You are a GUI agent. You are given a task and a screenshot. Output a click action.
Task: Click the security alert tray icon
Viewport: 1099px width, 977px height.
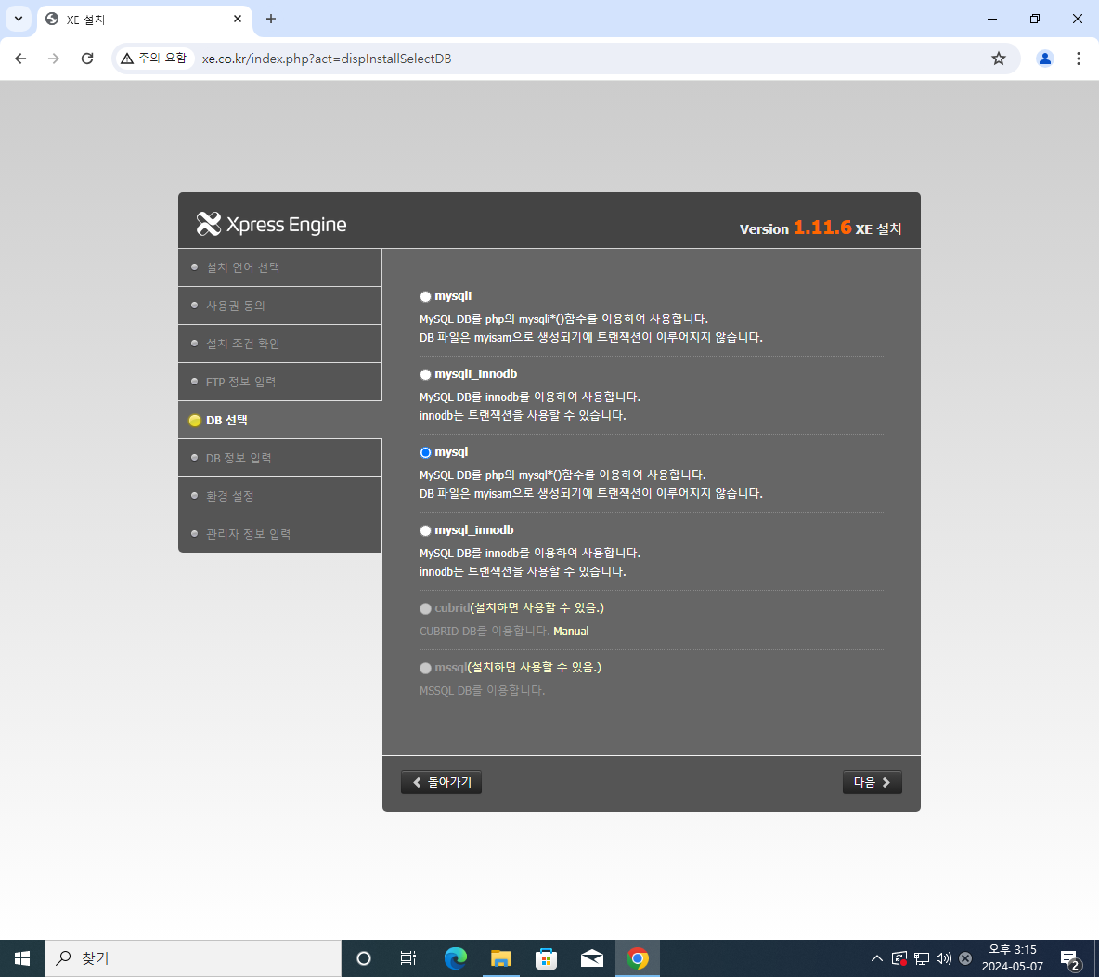pyautogui.click(x=899, y=958)
